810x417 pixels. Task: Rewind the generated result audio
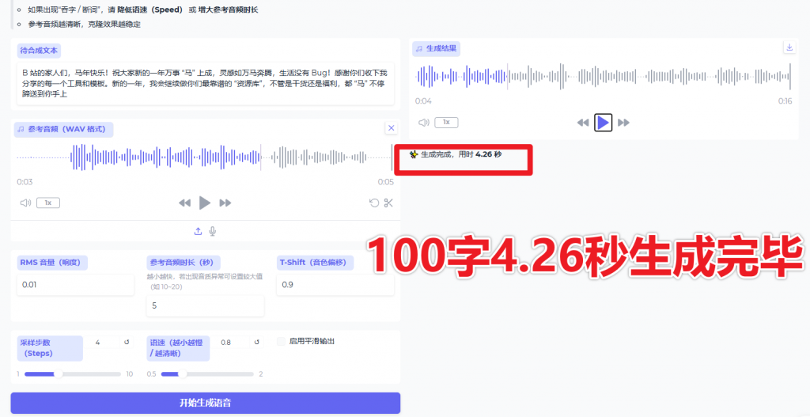tap(583, 123)
